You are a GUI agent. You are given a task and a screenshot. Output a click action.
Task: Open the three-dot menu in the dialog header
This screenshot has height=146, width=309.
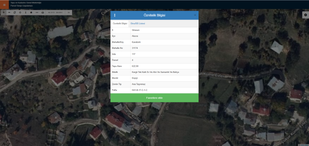(x=115, y=15)
